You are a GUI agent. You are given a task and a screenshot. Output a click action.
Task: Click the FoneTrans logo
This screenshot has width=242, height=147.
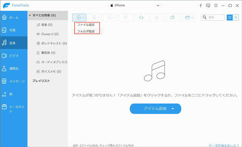click(x=16, y=6)
